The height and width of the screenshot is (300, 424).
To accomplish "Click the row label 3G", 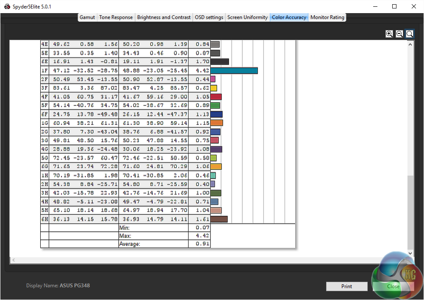I will (x=44, y=140).
